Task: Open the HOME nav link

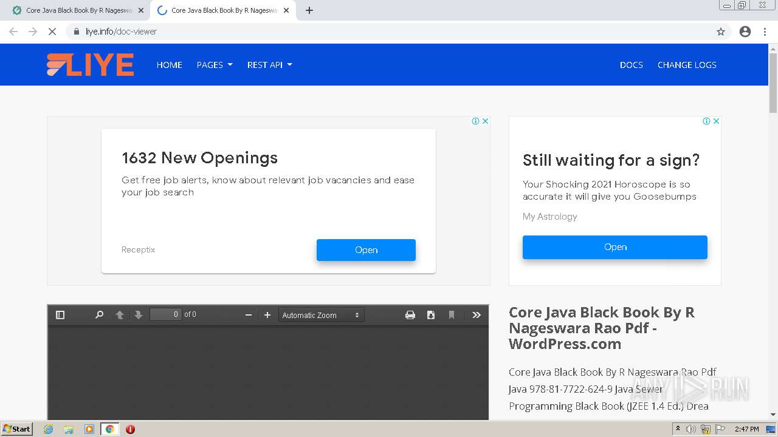Action: tap(170, 65)
